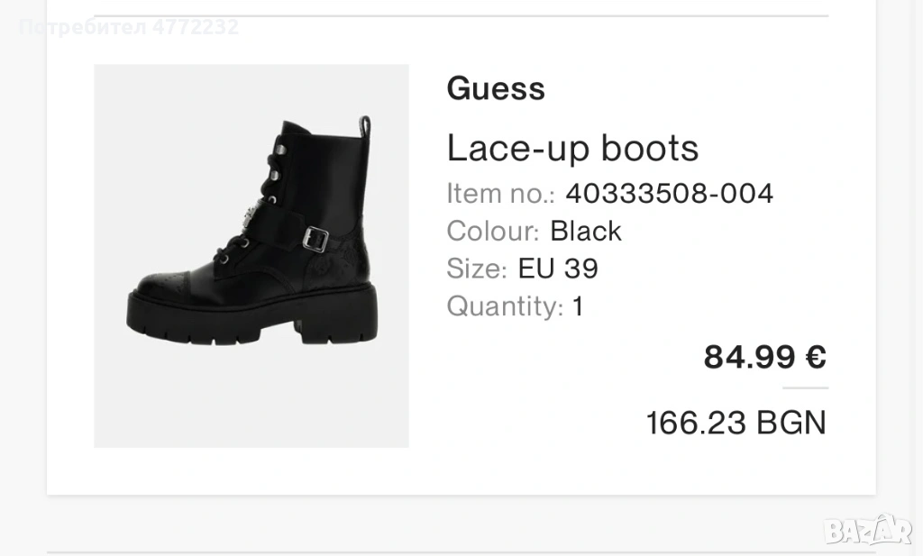Click the 166.23 BGN converted price
This screenshot has height=556, width=923.
coord(736,423)
